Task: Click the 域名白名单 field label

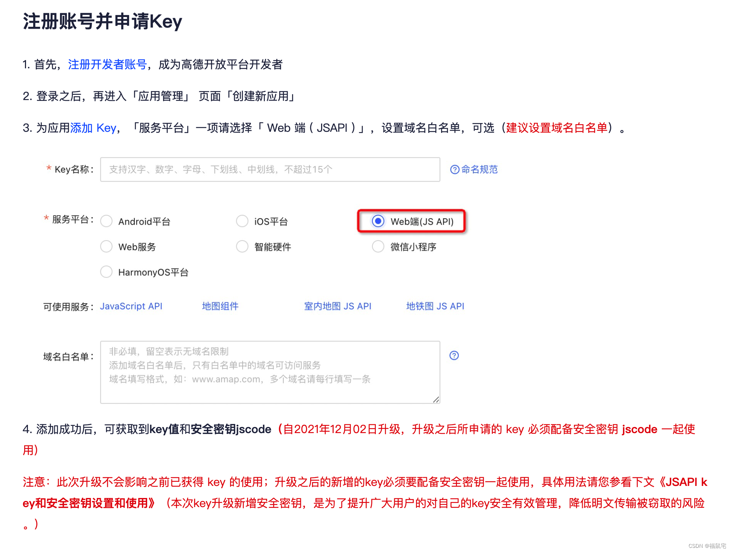Action: click(x=68, y=357)
